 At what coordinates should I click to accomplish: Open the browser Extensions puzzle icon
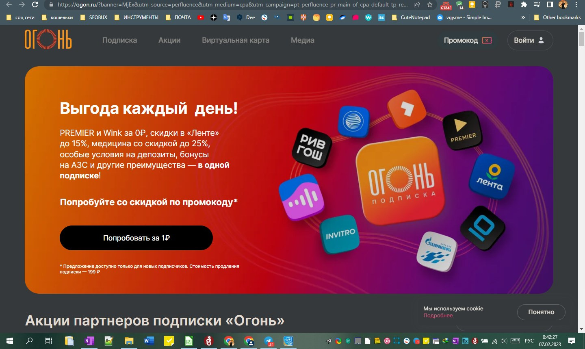coord(524,4)
